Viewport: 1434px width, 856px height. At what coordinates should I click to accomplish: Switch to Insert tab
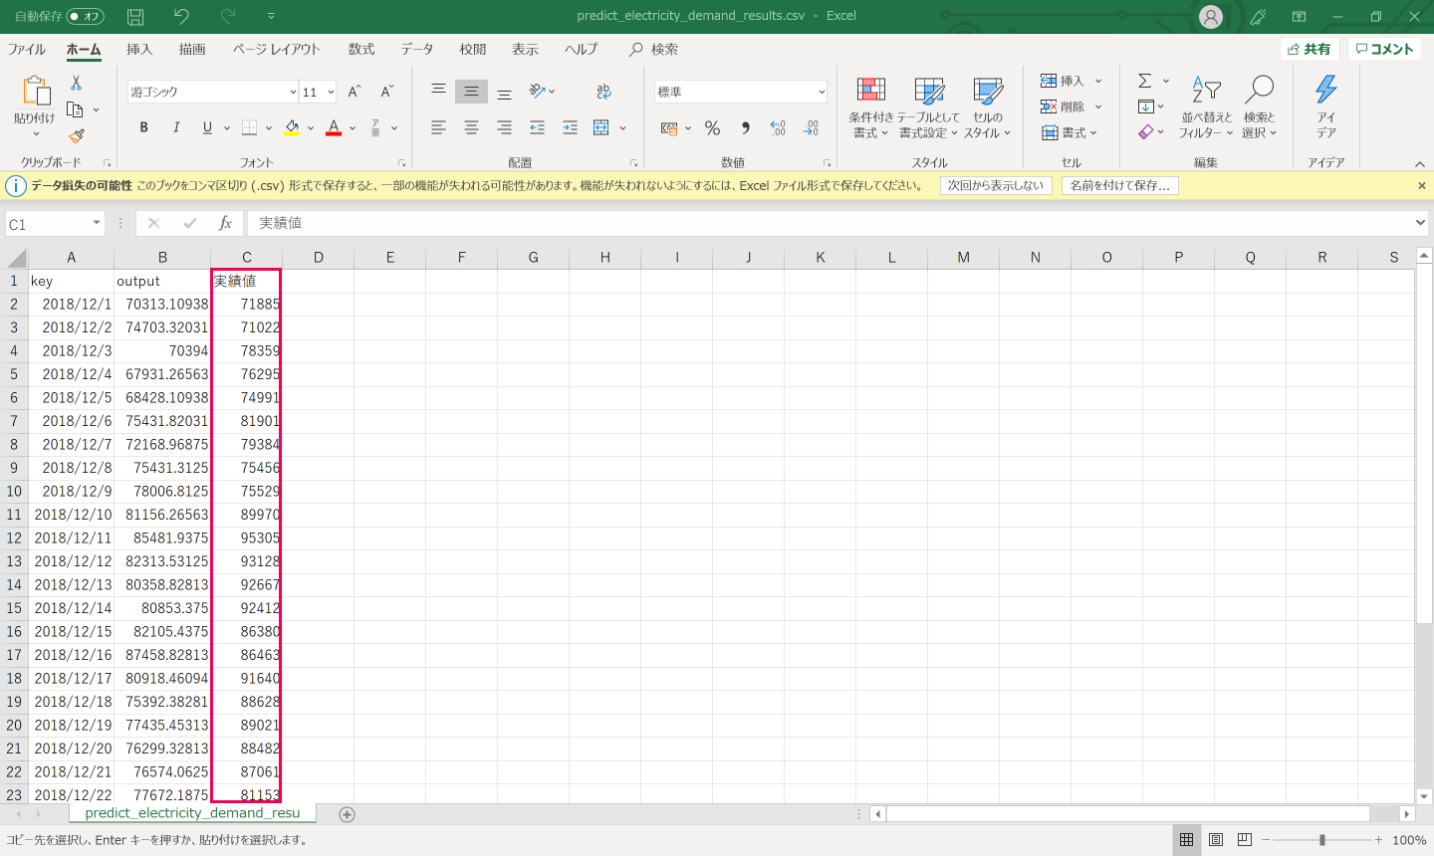pos(139,49)
